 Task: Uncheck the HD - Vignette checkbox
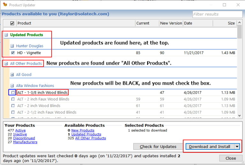[13, 53]
